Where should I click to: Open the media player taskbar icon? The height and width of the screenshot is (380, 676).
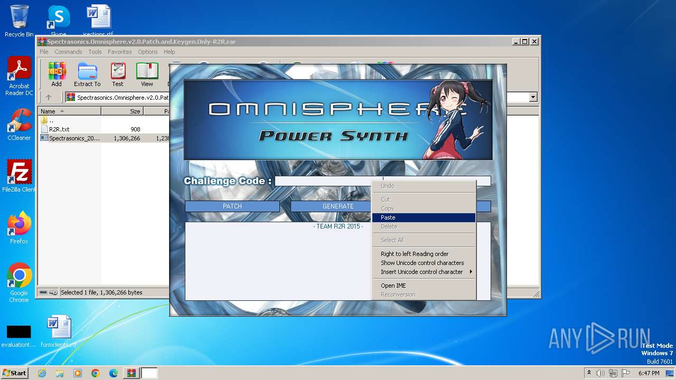click(78, 373)
